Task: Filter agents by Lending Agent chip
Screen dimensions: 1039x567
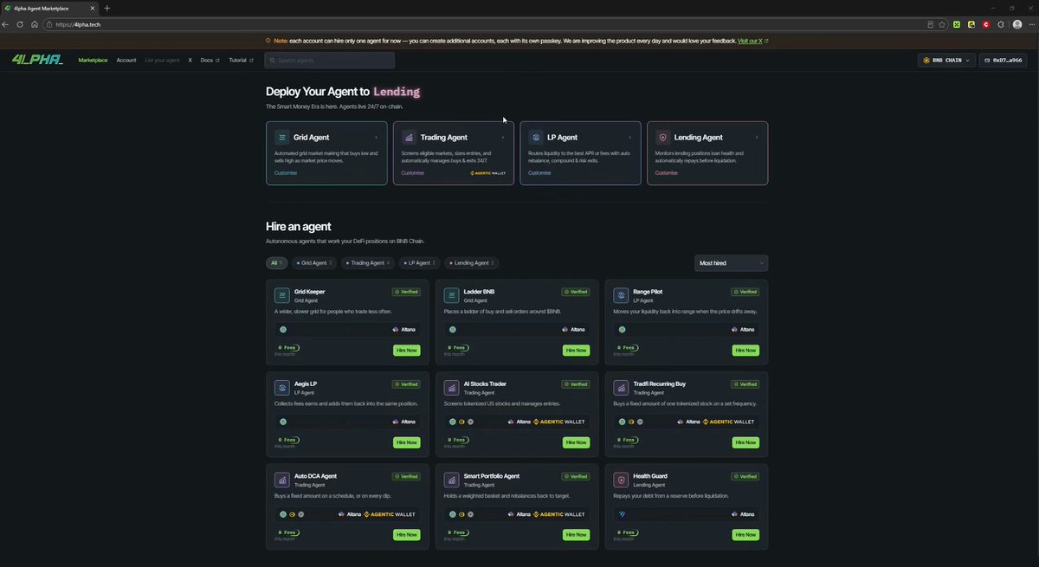Action: click(472, 262)
